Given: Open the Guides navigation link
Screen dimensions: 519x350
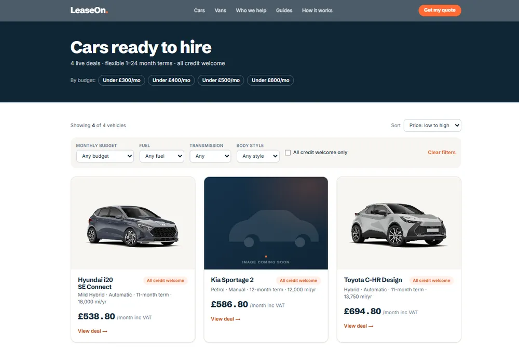Looking at the screenshot, I should point(284,10).
